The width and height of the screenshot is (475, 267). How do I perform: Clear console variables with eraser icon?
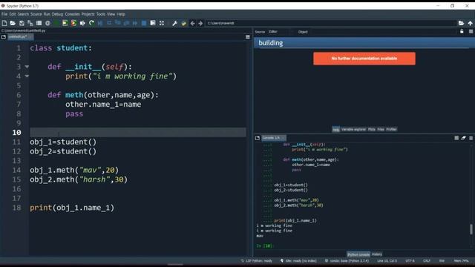(x=463, y=138)
